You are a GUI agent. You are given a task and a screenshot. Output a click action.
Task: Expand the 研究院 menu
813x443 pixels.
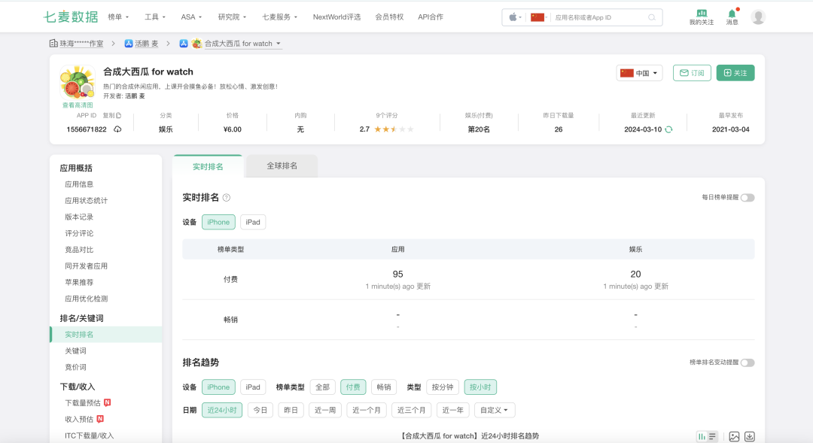233,17
